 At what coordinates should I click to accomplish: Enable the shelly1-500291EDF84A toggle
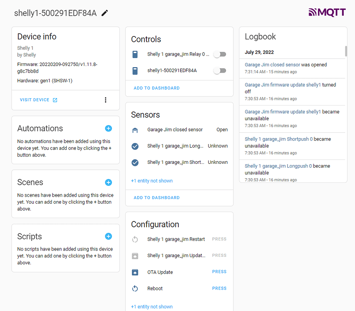[220, 70]
